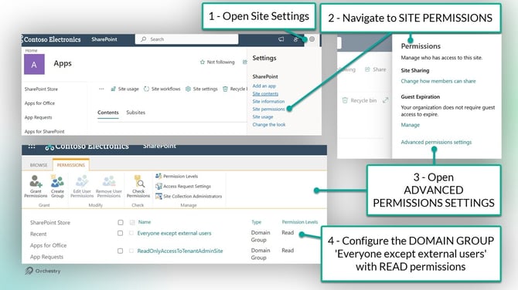Tick the Everyone except external users checkbox
Screen dimensions: 518x290
pos(121,234)
